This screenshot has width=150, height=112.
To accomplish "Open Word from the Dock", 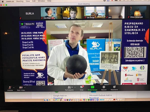I will (x=91, y=100).
